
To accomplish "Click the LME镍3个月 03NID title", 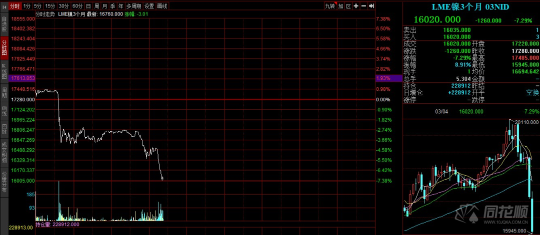I will point(470,7).
